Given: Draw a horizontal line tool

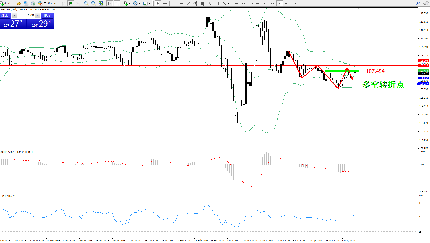Looking at the screenshot, I should [x=181, y=3].
